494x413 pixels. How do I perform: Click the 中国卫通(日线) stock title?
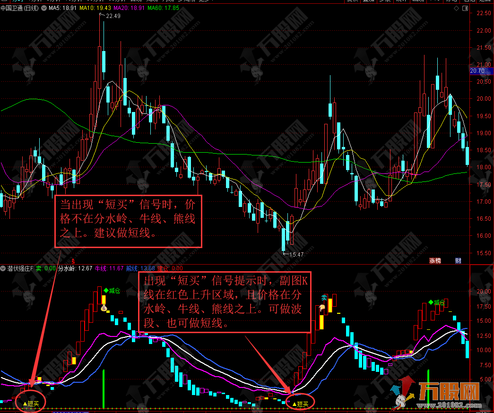point(19,8)
